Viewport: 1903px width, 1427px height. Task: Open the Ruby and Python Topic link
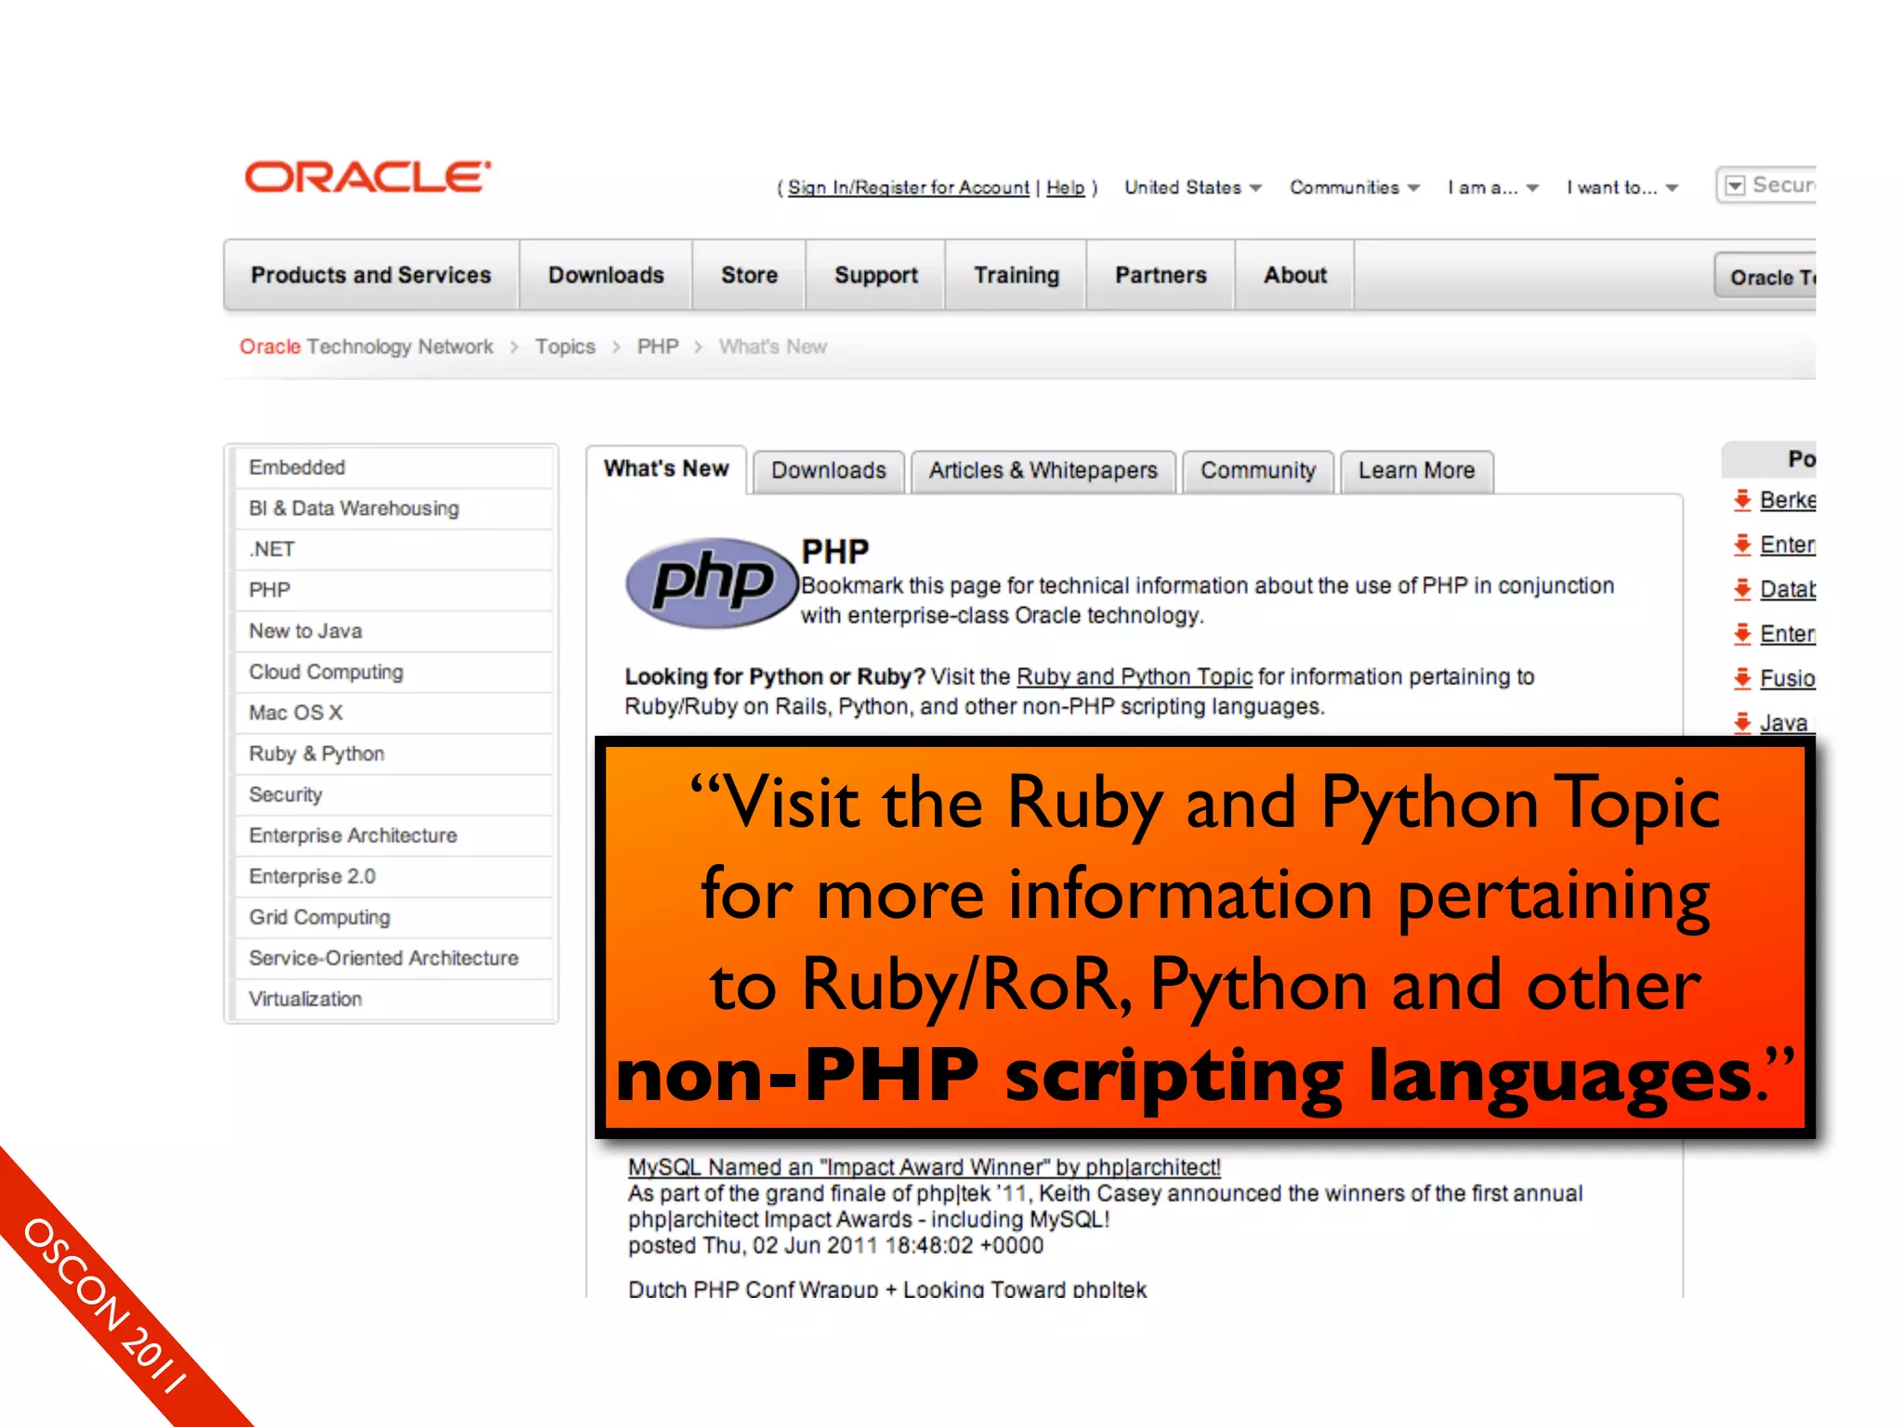pos(1135,676)
